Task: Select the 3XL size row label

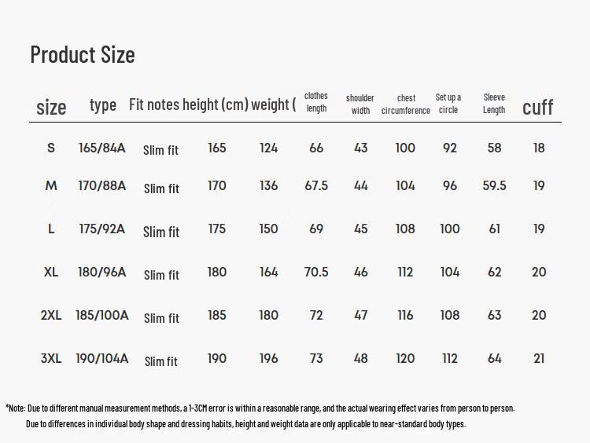Action: [51, 358]
